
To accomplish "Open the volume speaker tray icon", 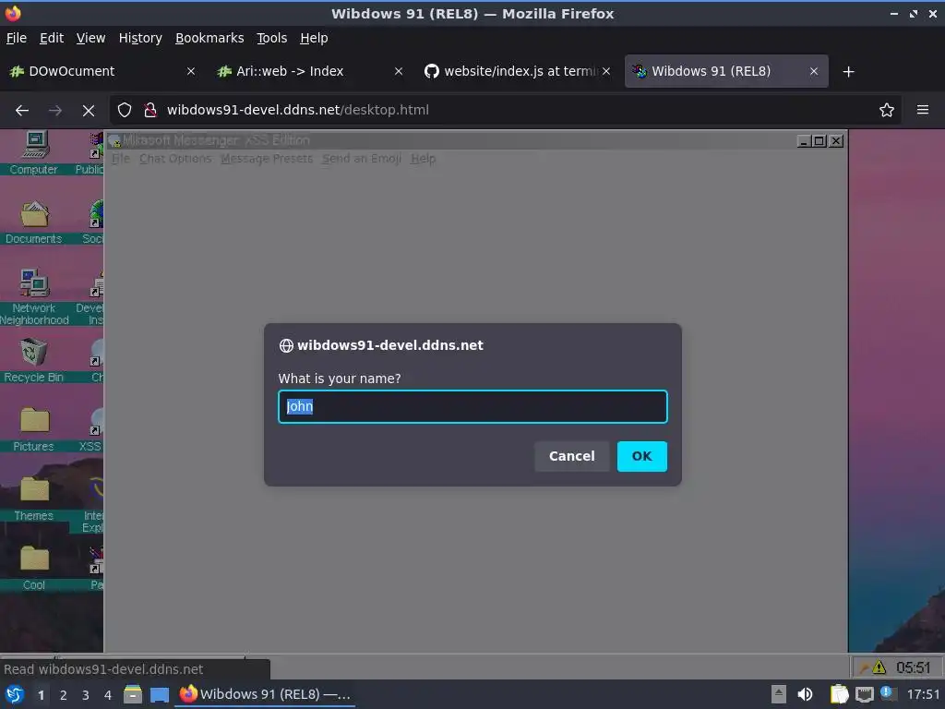I will pyautogui.click(x=805, y=694).
